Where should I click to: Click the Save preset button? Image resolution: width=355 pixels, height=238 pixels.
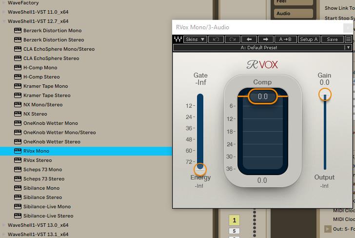[x=332, y=39]
